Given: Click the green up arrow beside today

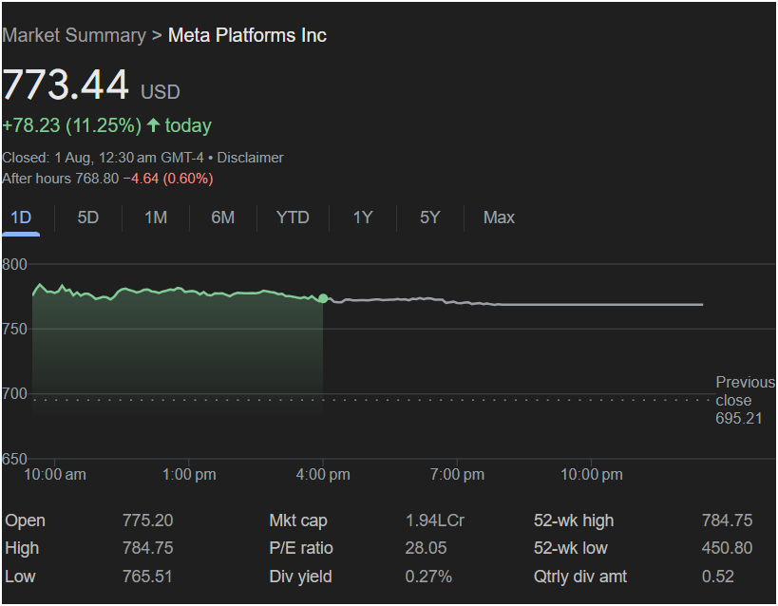Looking at the screenshot, I should (153, 125).
